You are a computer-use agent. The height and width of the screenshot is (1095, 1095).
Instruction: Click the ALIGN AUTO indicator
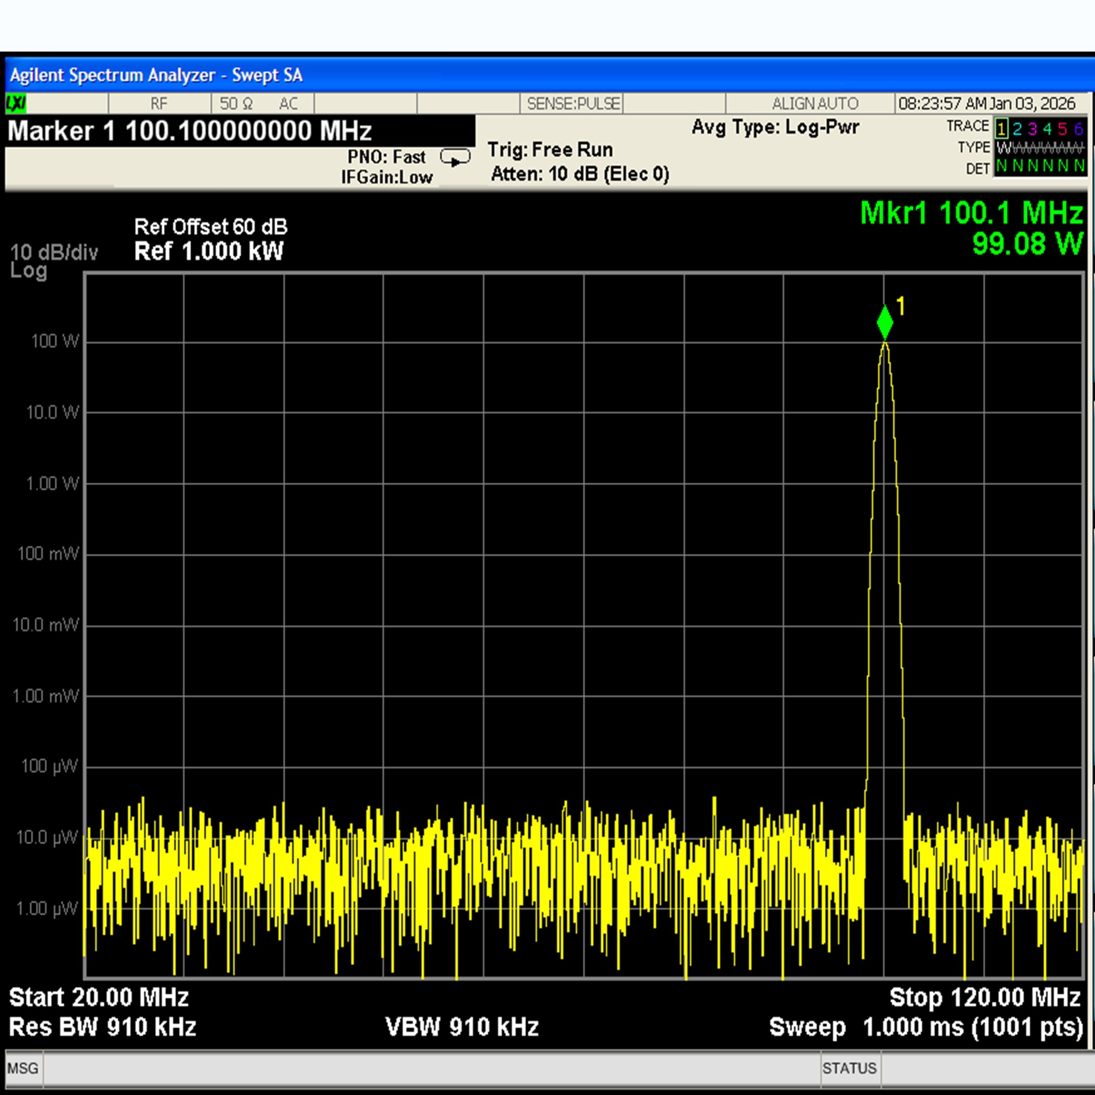pos(815,104)
